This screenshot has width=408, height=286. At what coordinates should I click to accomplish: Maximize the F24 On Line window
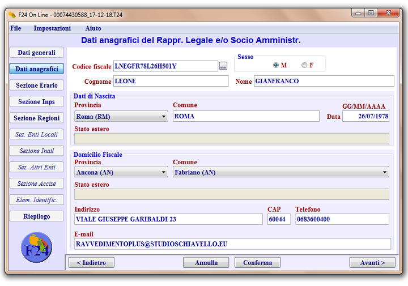[371, 13]
